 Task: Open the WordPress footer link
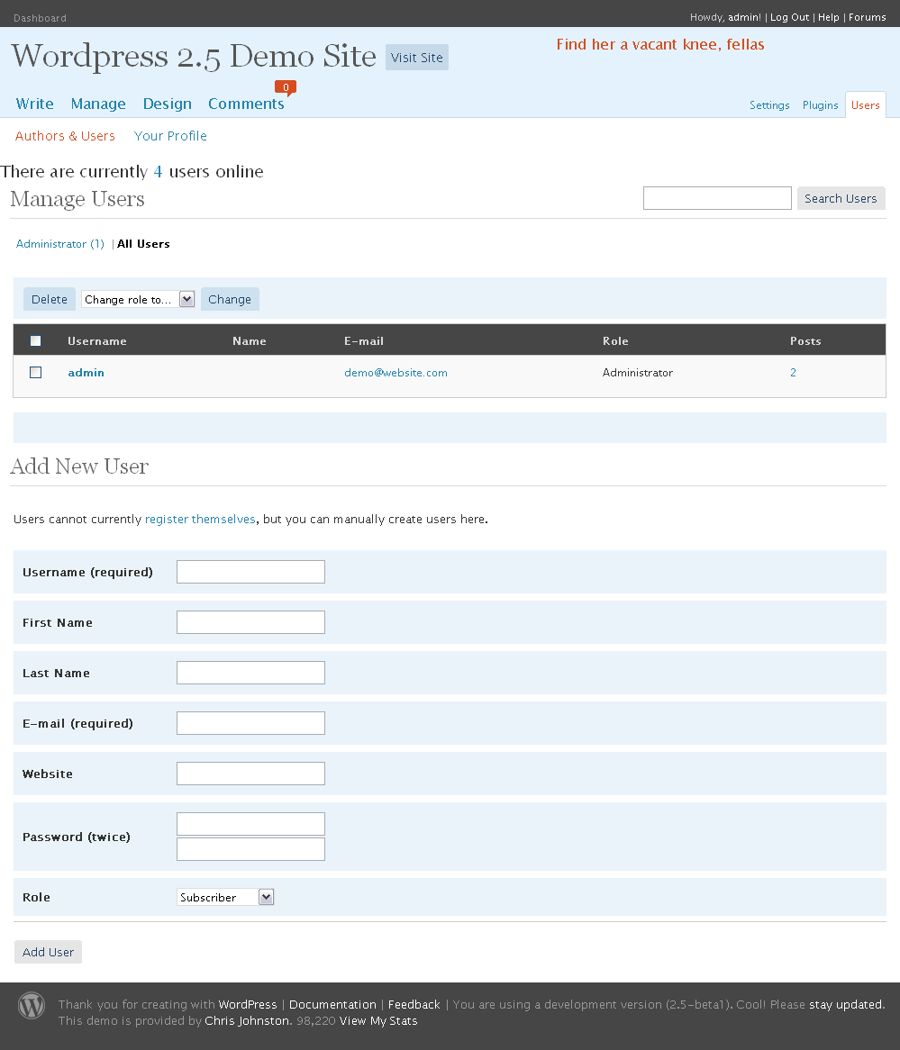tap(247, 1004)
